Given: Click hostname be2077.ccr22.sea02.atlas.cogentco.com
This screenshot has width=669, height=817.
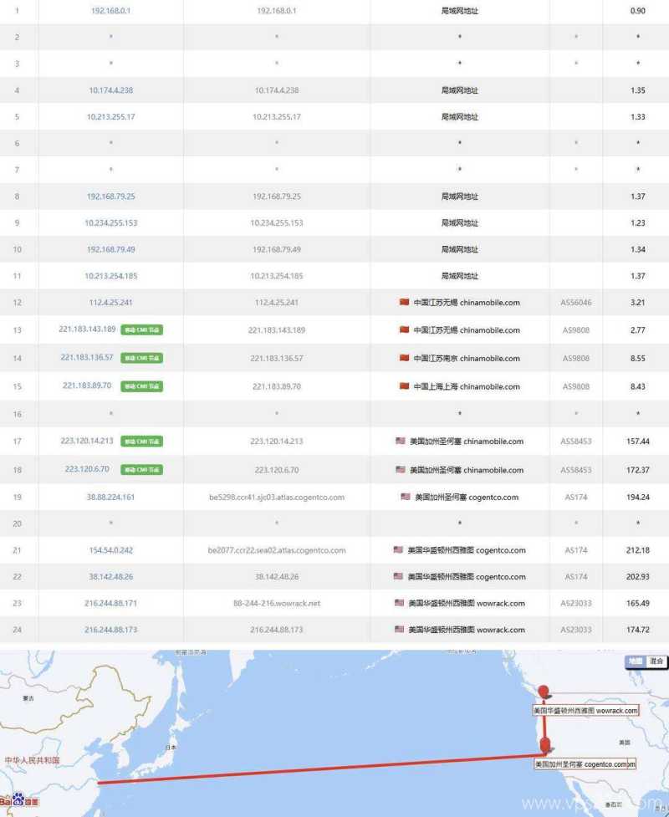Looking at the screenshot, I should coord(276,551).
